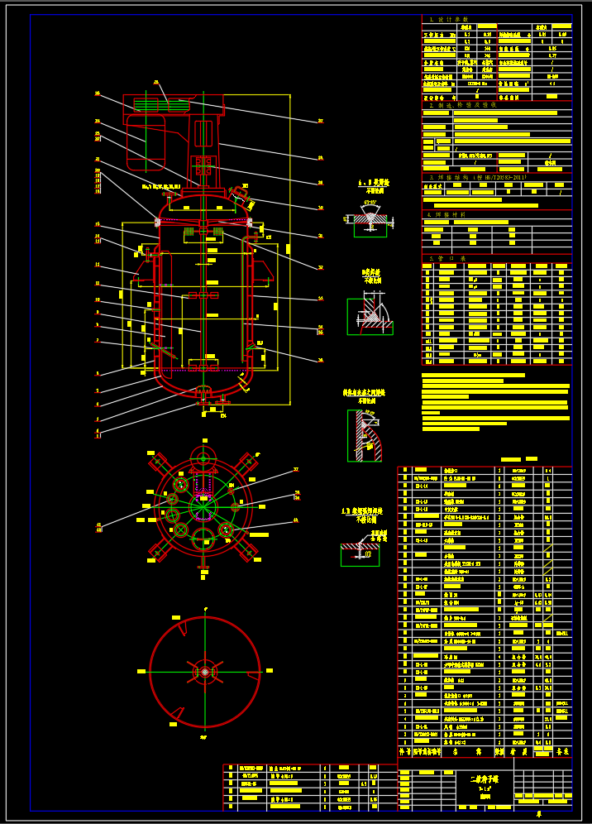Select the lower agitator impeller inside the vessel
Image resolution: width=592 pixels, height=824 pixels.
tap(203, 364)
